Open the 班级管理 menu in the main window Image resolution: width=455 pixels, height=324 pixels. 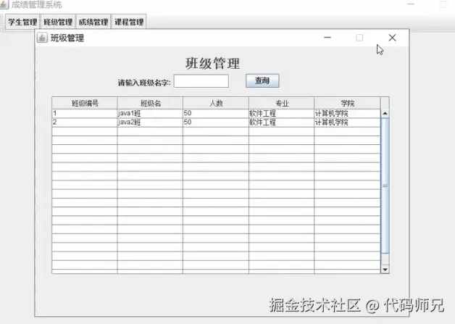(58, 22)
